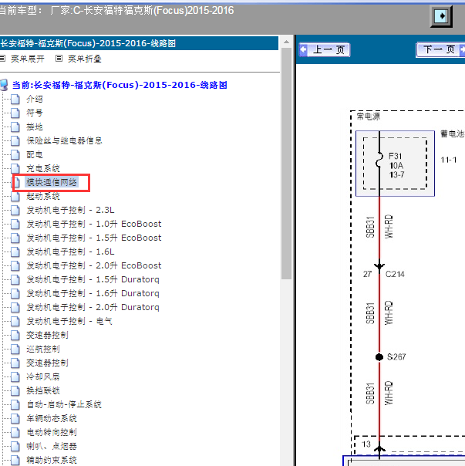Click the panel toggle arrow icon at top right
This screenshot has height=466, width=465.
441,16
